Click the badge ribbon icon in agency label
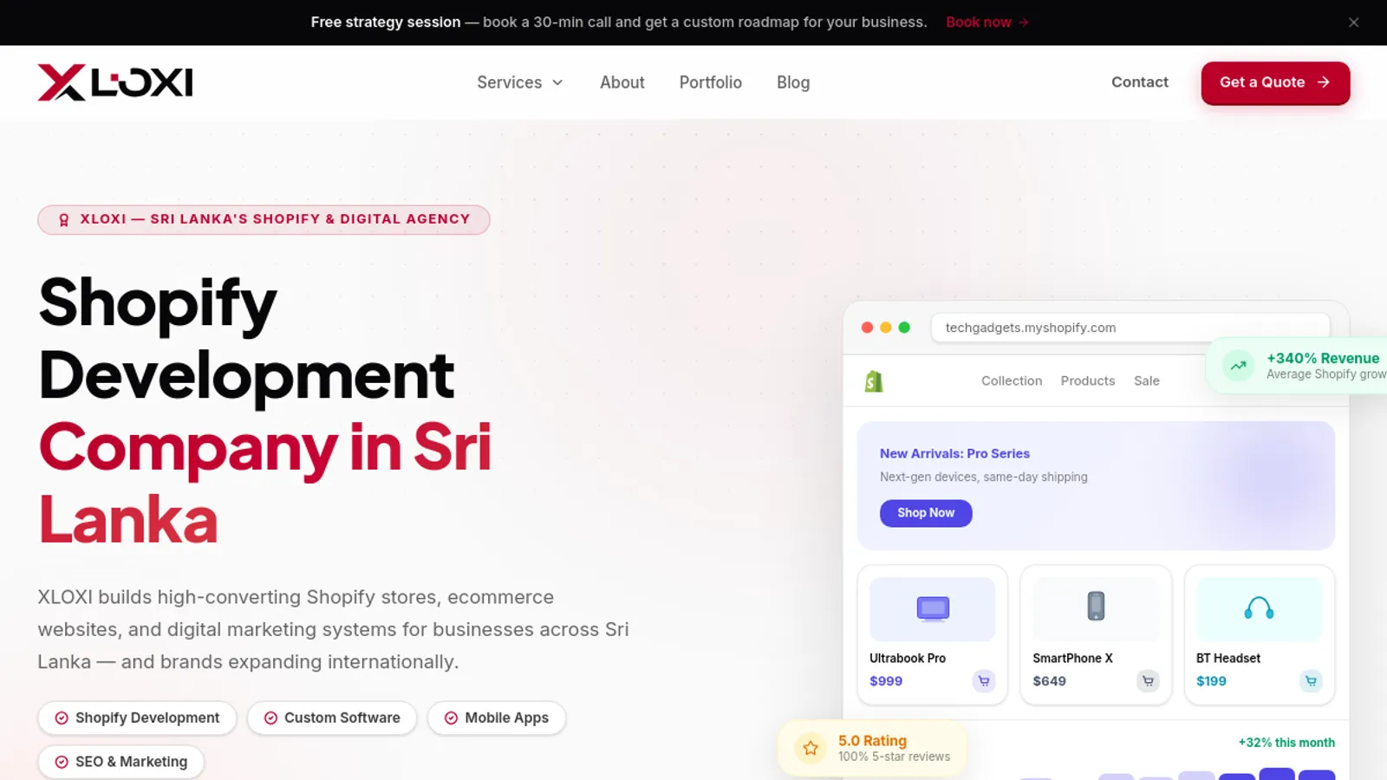The image size is (1387, 780). point(63,220)
